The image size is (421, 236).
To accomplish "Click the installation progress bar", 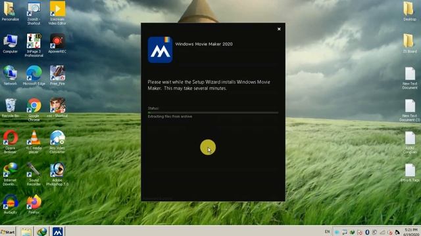I will pyautogui.click(x=213, y=113).
